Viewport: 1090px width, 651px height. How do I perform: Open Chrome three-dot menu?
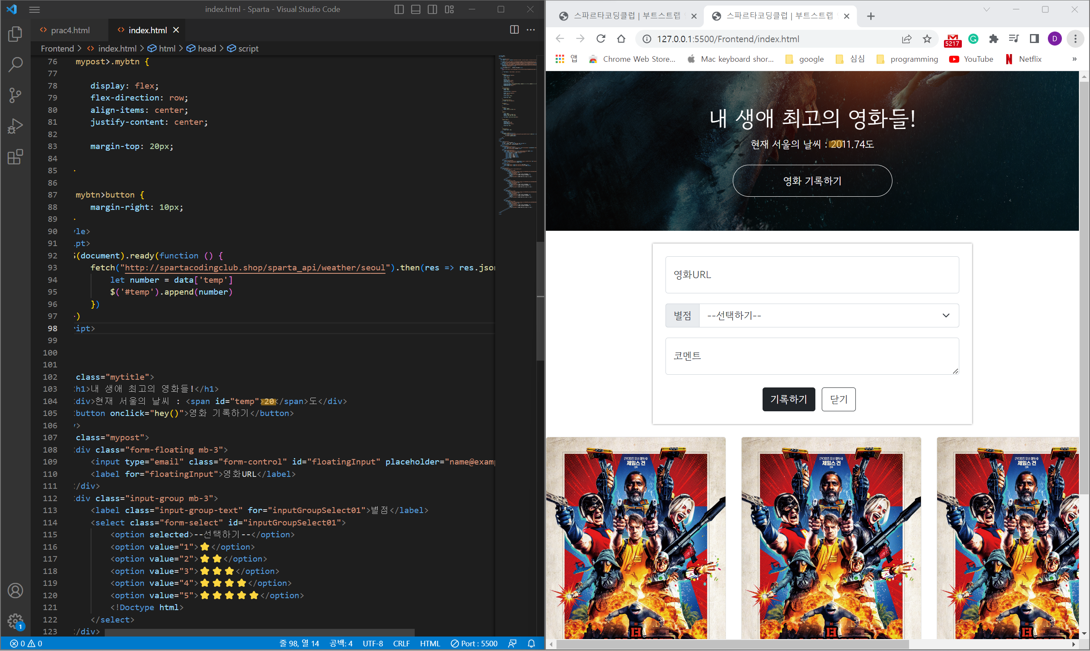(1075, 39)
